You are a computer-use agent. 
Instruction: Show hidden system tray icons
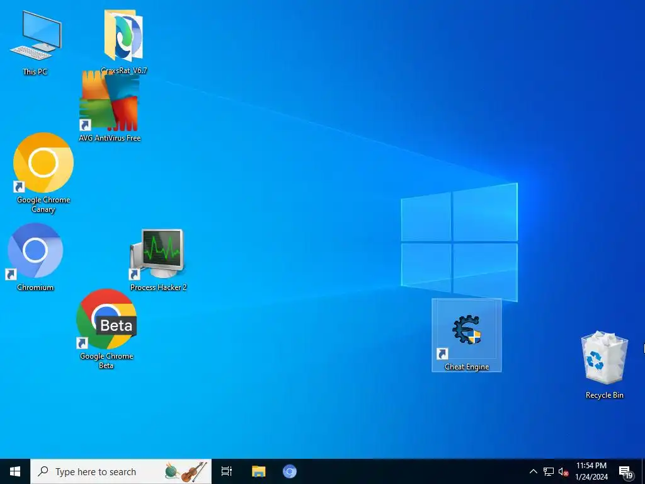(533, 471)
